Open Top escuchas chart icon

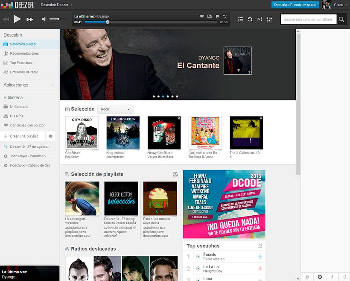tap(260, 246)
